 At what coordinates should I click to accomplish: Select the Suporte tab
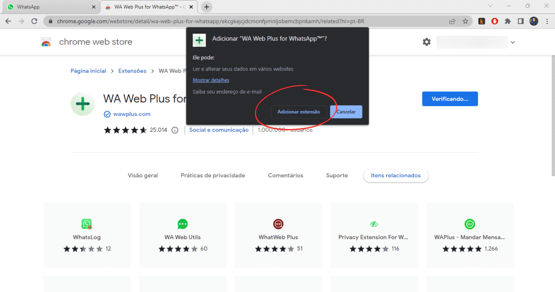click(337, 176)
